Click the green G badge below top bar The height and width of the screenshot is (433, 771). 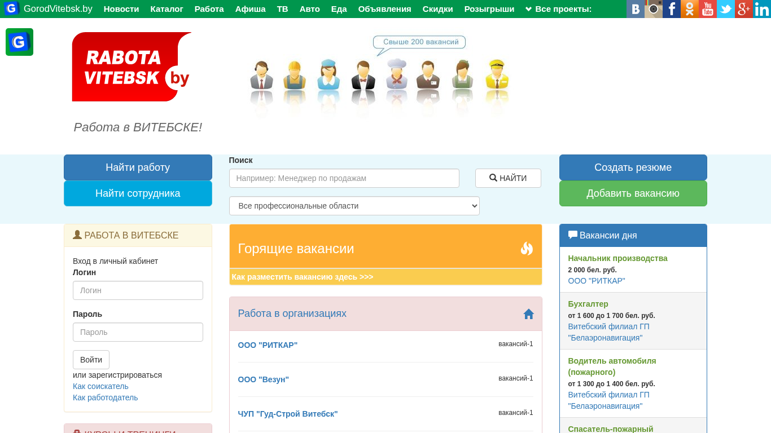pyautogui.click(x=19, y=42)
